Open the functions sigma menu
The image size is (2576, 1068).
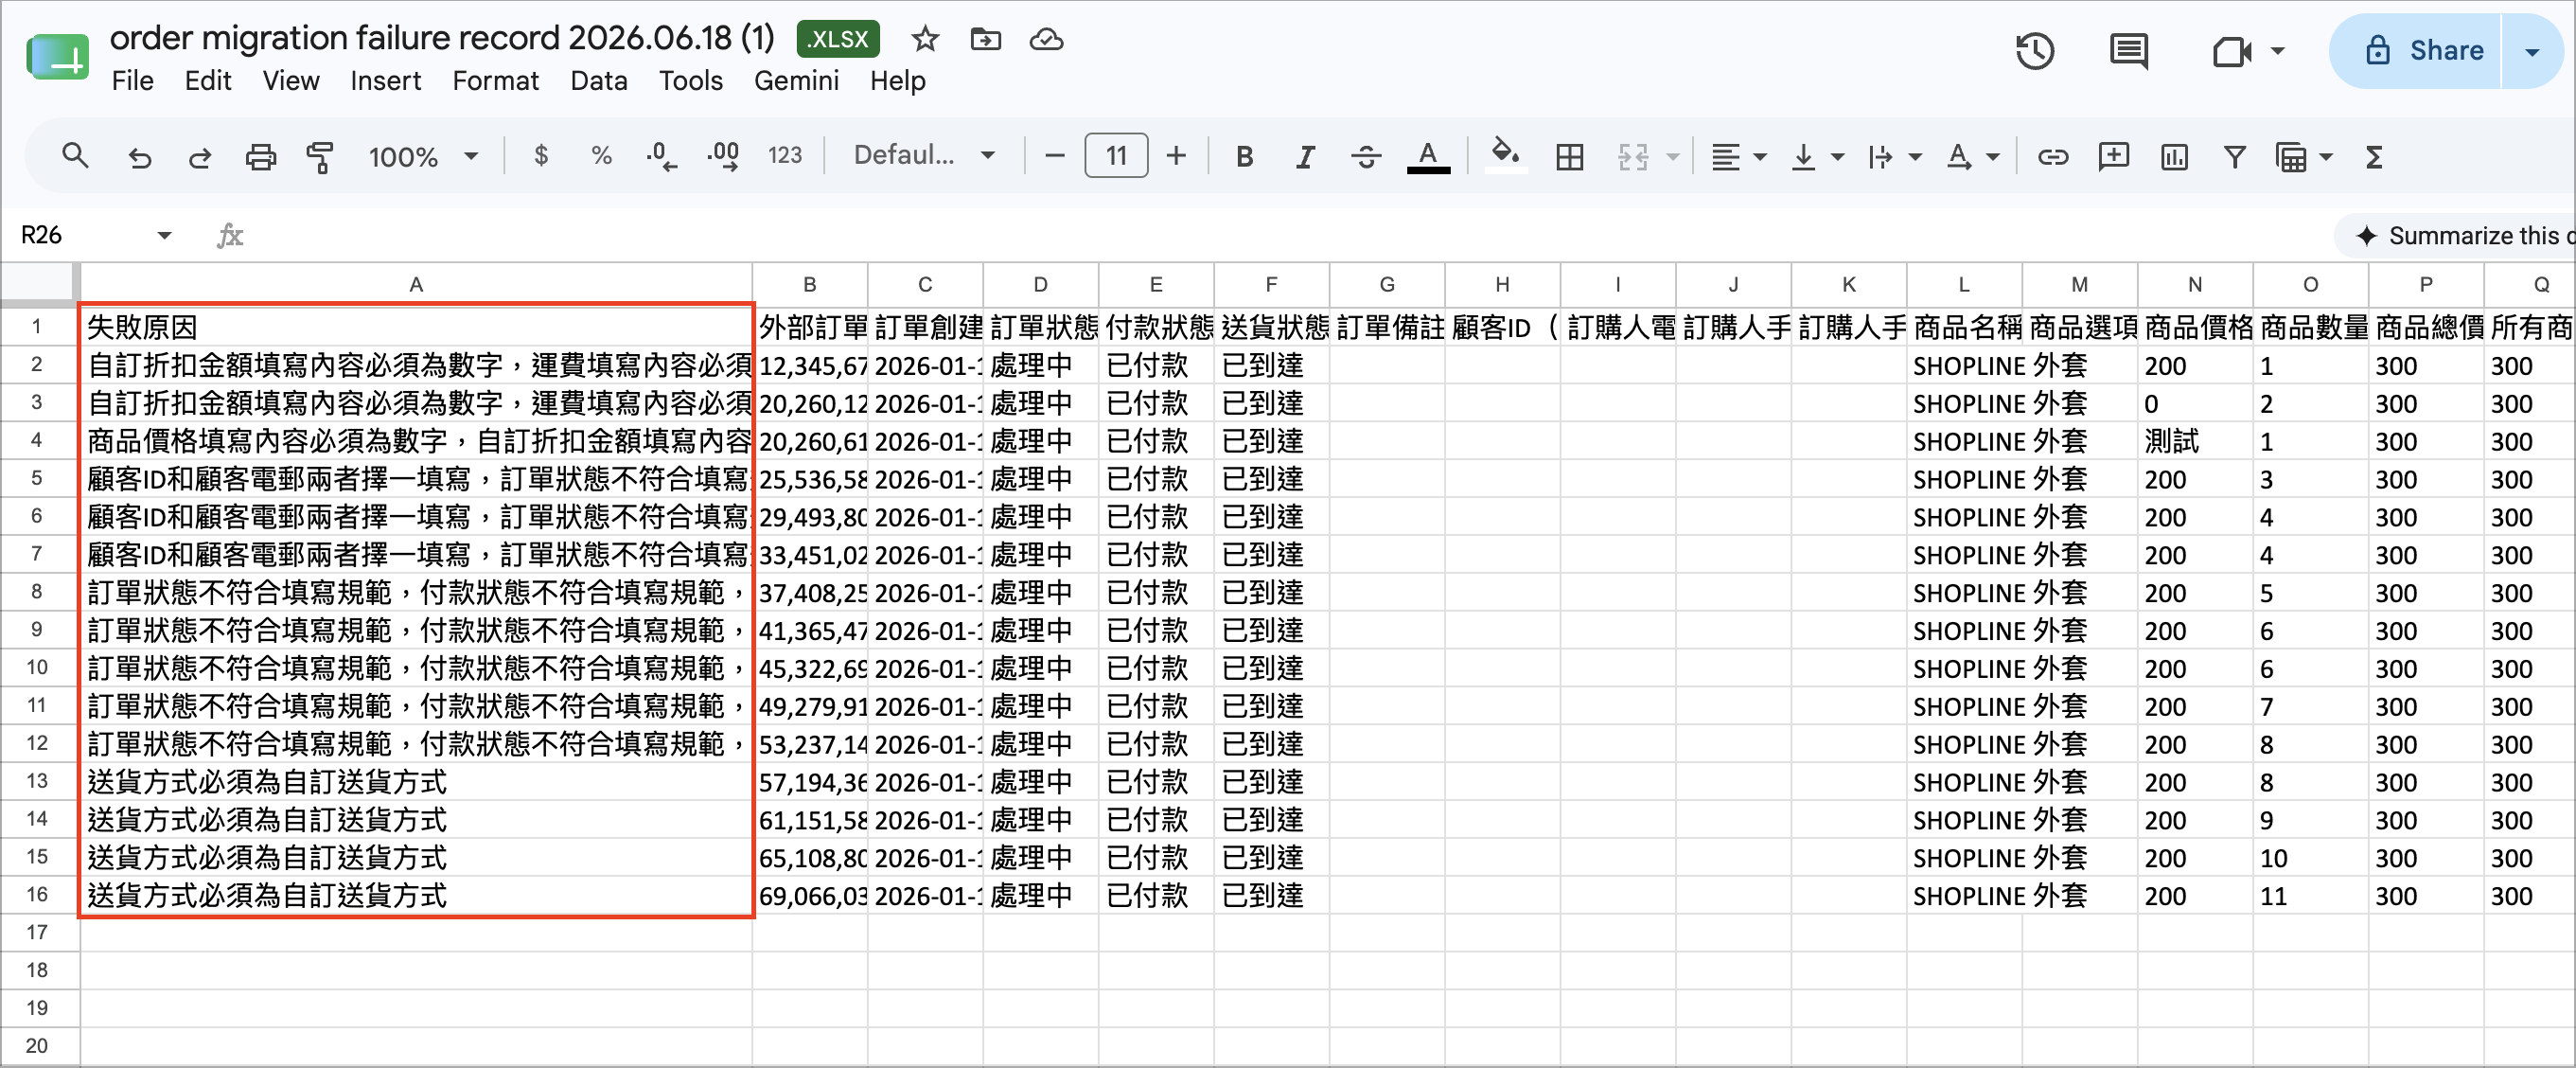coord(2374,157)
